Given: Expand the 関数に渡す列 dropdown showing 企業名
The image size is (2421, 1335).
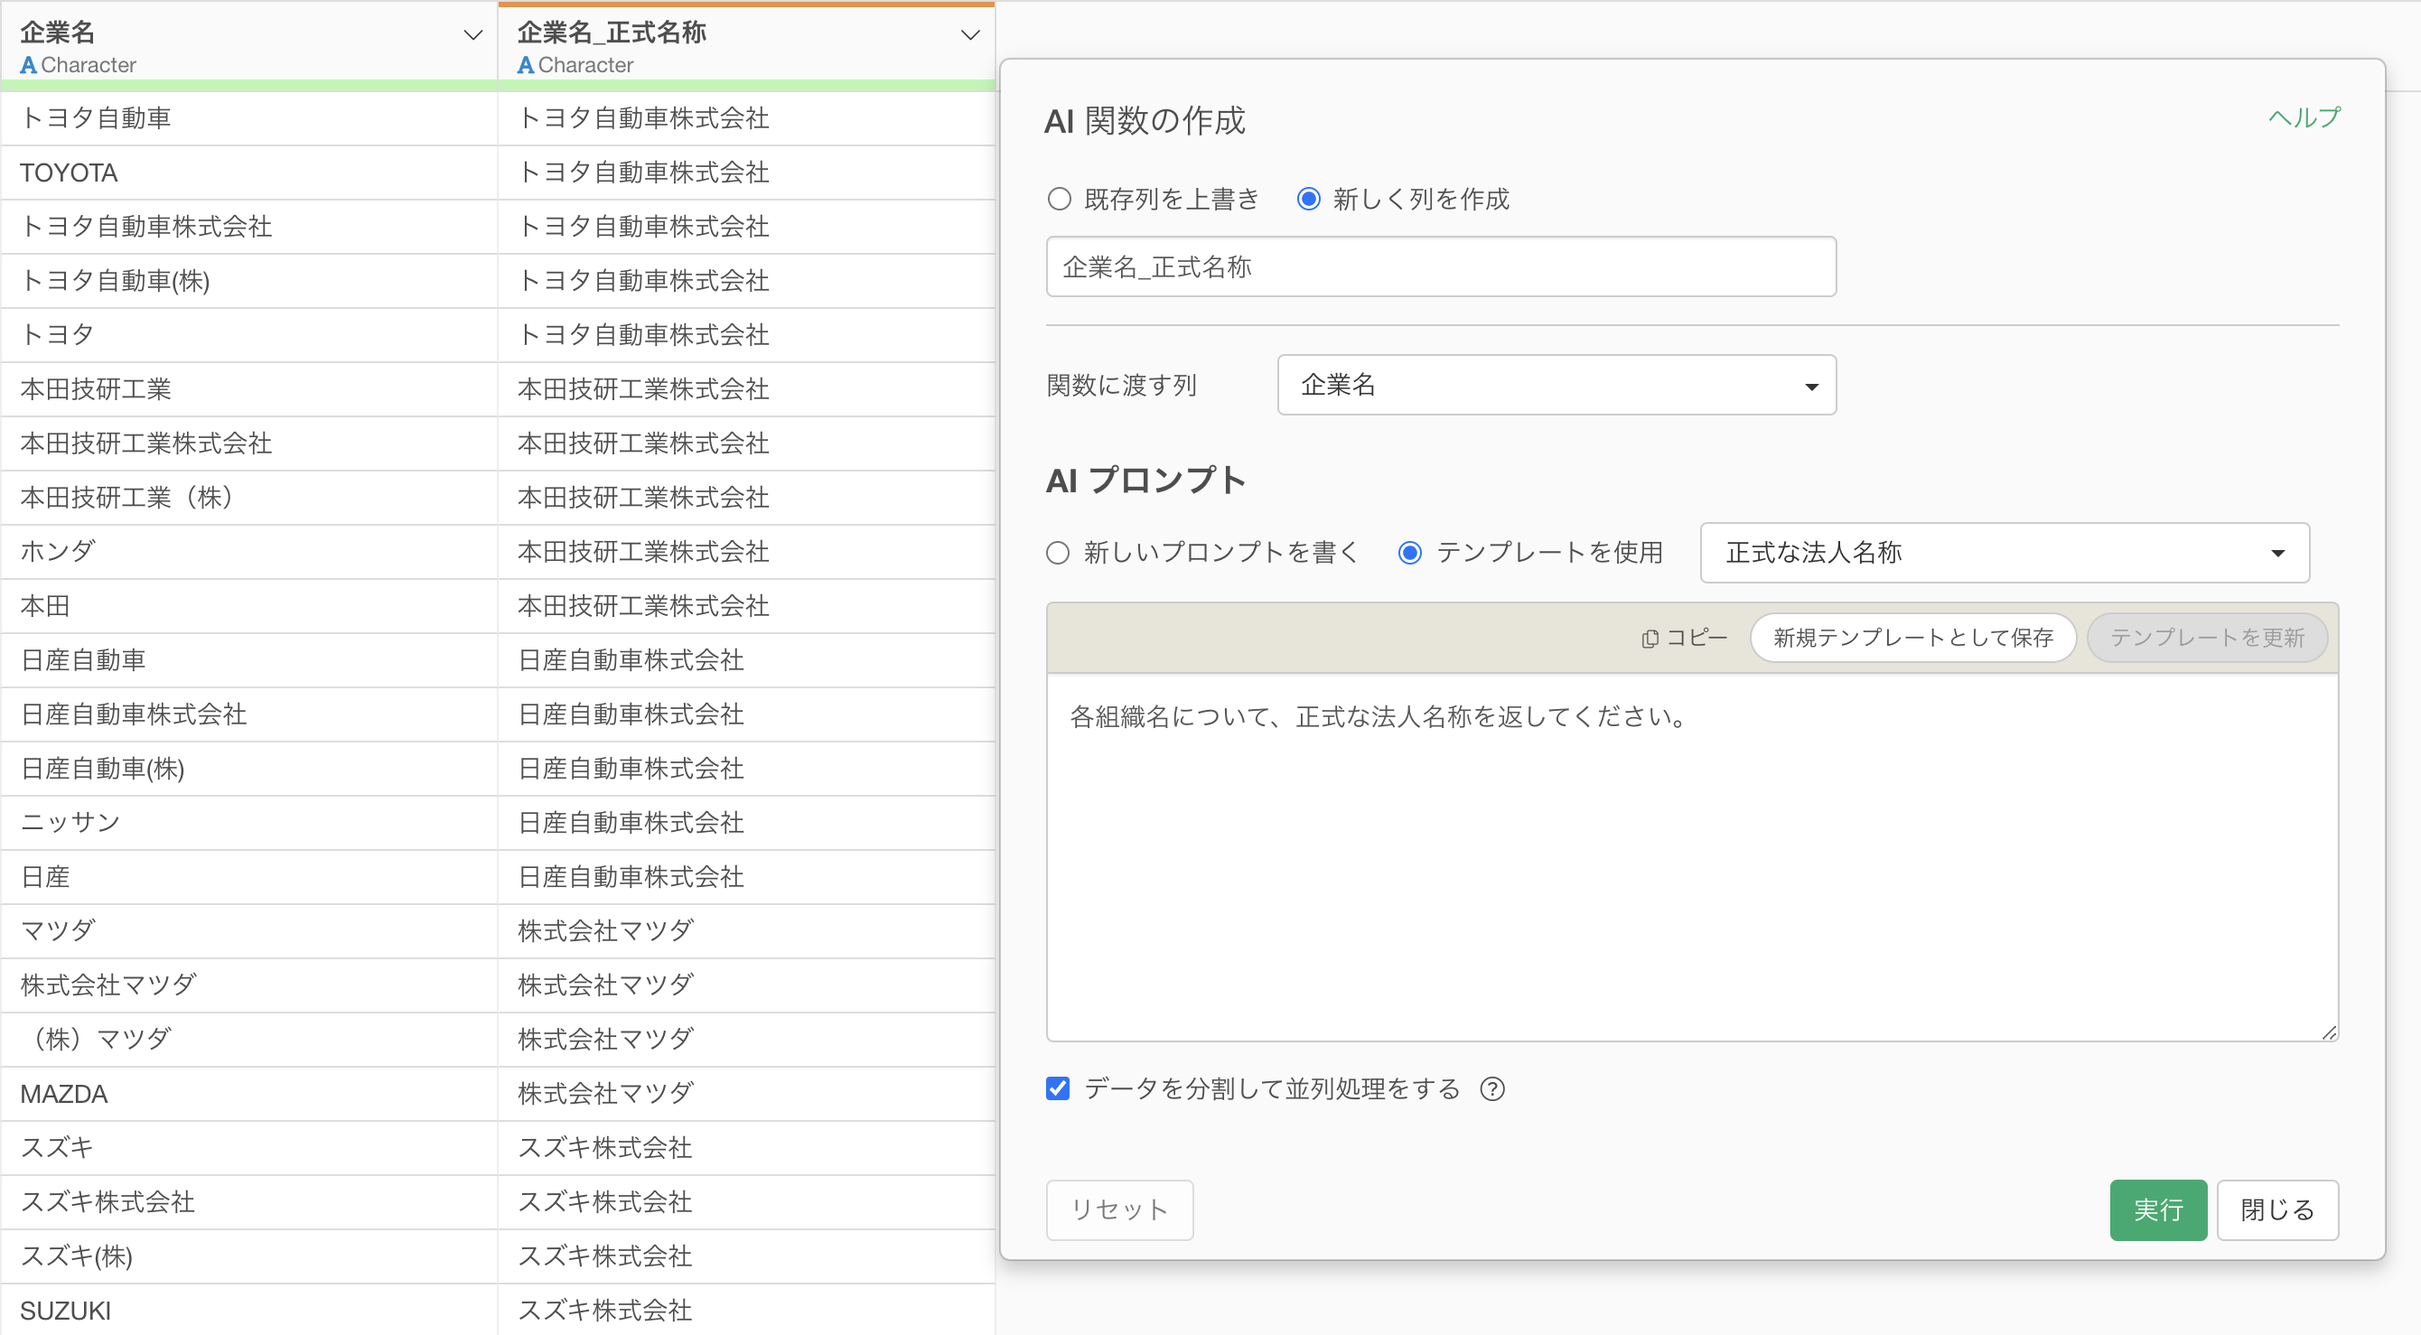Looking at the screenshot, I should (x=1556, y=385).
